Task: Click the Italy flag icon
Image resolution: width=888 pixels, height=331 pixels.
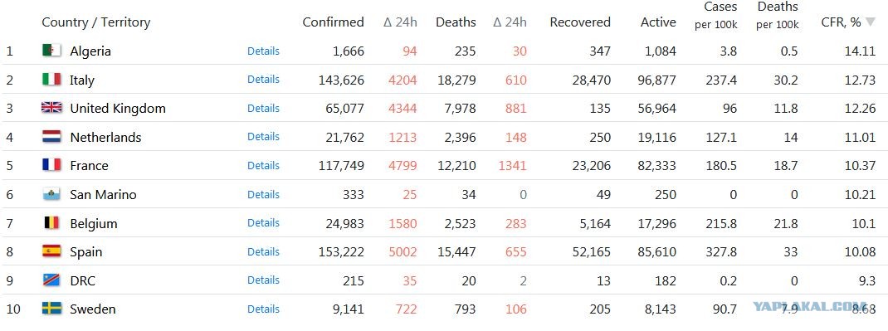Action: coord(51,80)
